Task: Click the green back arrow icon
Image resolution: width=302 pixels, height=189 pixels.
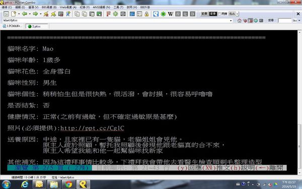Action: coord(25,14)
